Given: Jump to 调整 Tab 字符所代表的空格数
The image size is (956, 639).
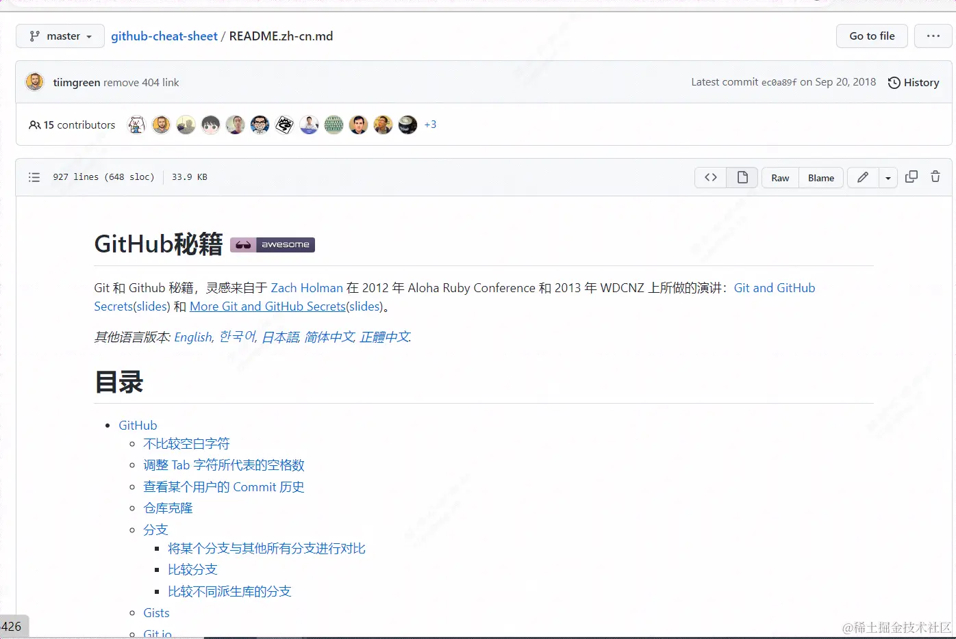Looking at the screenshot, I should click(x=224, y=465).
